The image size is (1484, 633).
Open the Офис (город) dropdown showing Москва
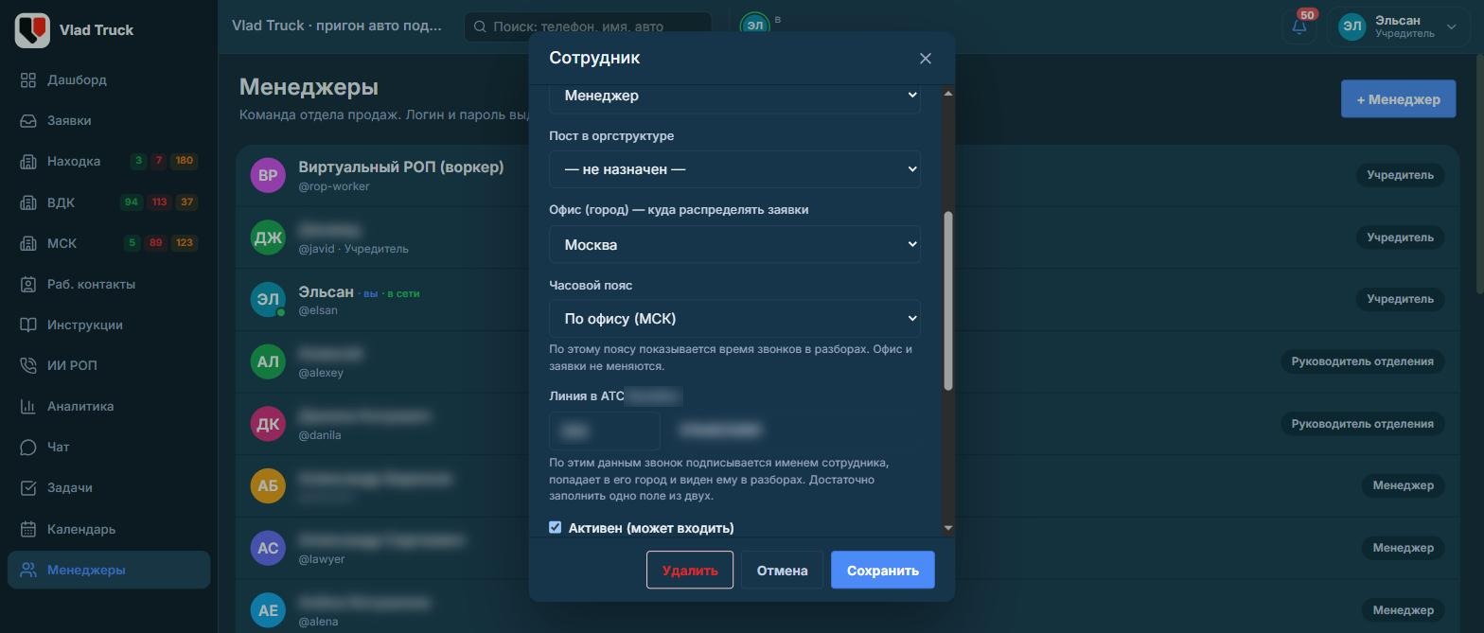click(x=734, y=244)
